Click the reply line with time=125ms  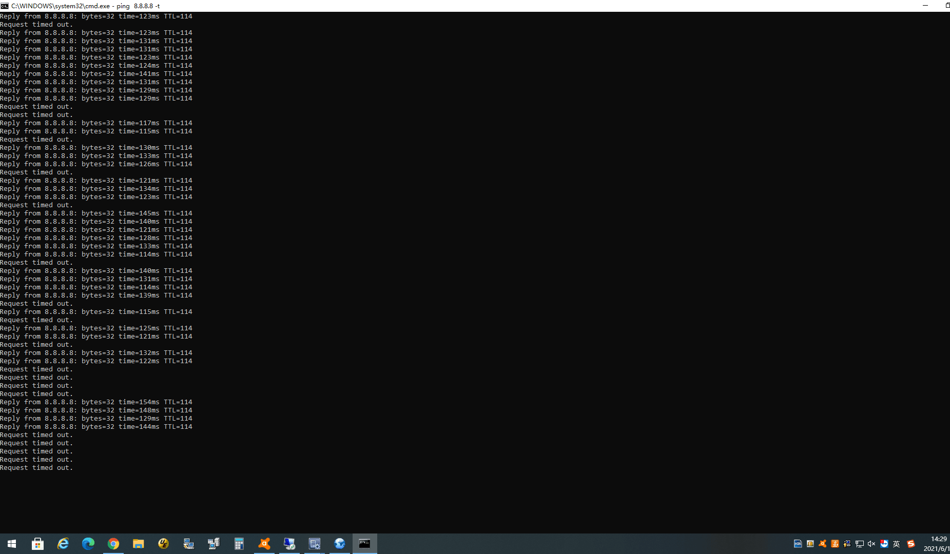click(x=96, y=328)
